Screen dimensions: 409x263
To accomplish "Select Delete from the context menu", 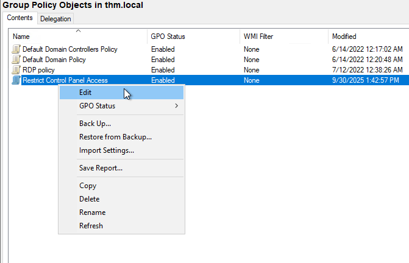I will [x=89, y=199].
